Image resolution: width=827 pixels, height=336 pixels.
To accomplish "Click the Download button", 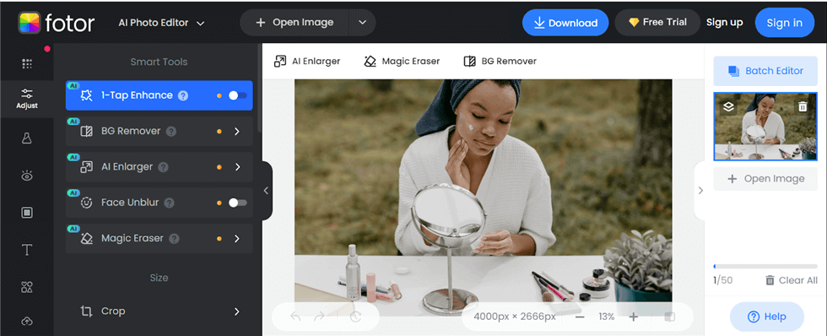I will click(x=565, y=23).
